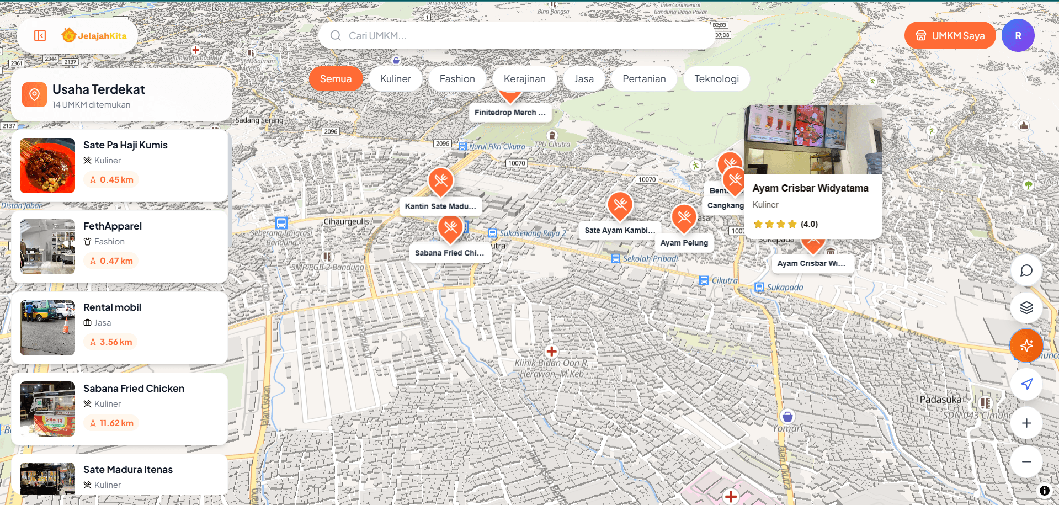This screenshot has height=505, width=1059.
Task: Click the JelajahKita logo
Action: point(94,36)
